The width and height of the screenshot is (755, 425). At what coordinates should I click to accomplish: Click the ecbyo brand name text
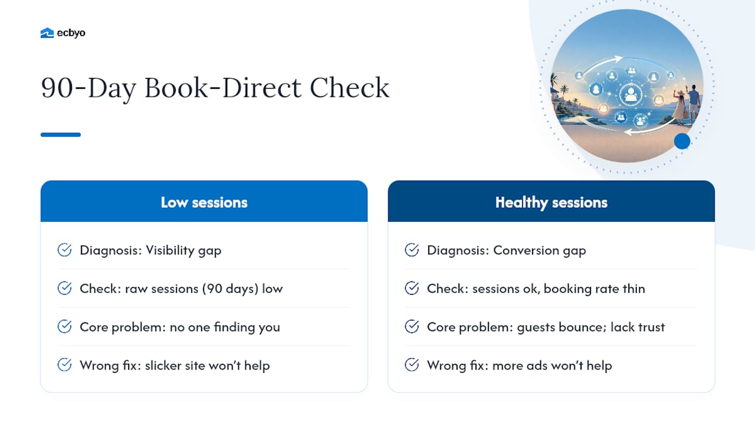click(71, 33)
